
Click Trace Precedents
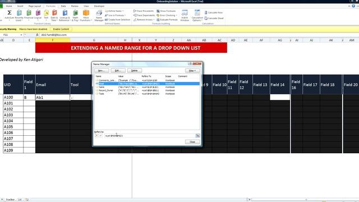144,11
